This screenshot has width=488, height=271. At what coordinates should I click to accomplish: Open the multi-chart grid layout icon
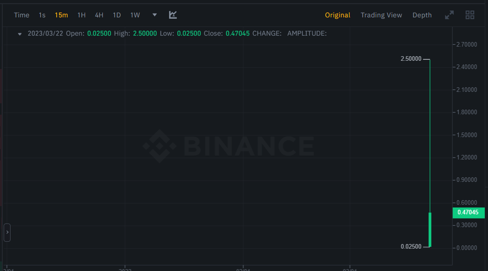pos(470,15)
